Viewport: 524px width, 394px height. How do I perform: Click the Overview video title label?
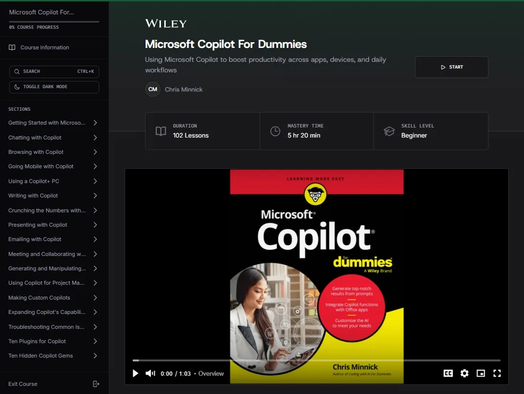(211, 373)
